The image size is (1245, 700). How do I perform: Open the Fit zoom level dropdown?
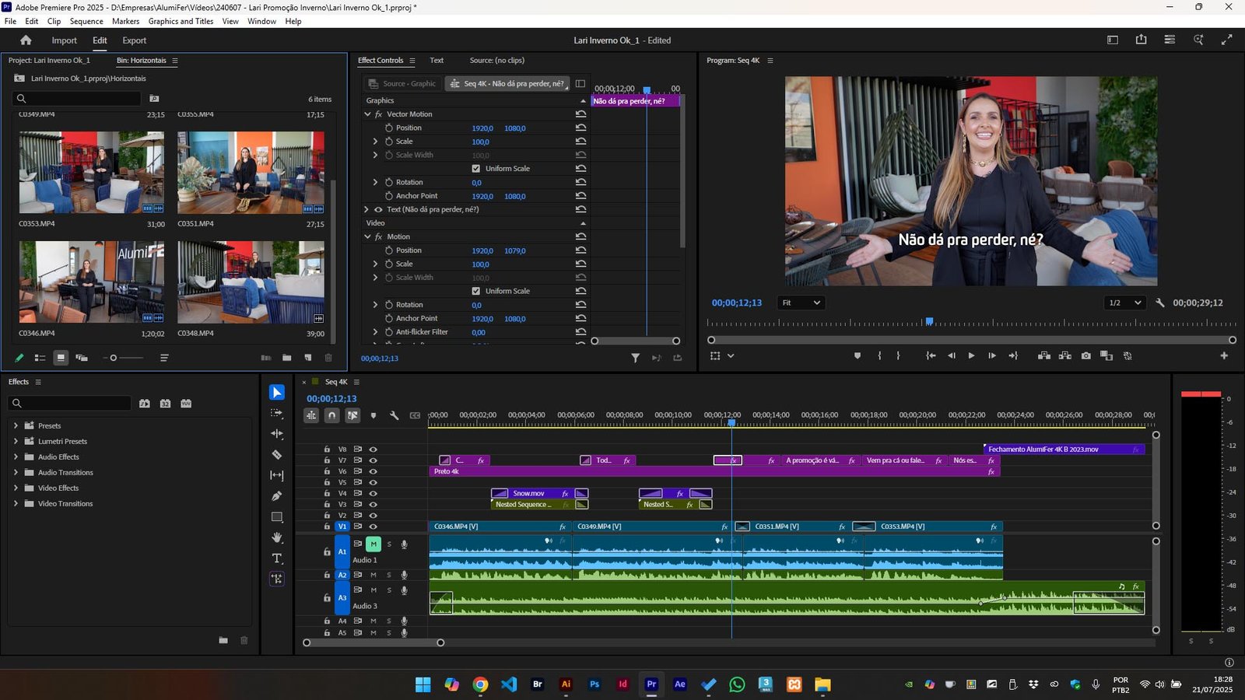801,303
